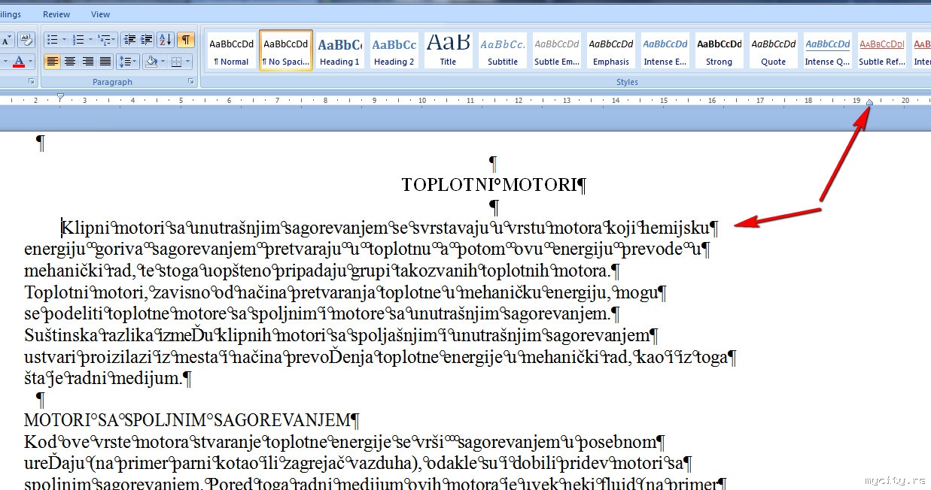Click the Font Color red A

[x=19, y=61]
